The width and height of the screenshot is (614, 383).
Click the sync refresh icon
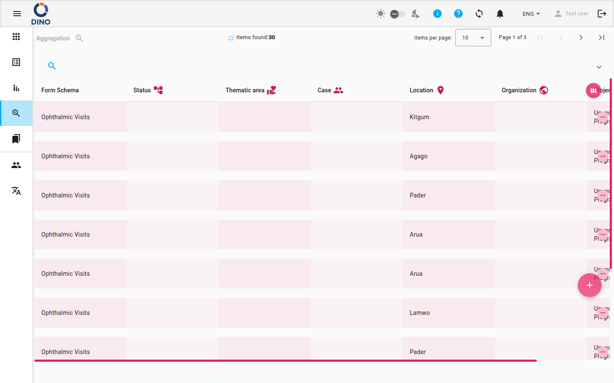coord(479,14)
